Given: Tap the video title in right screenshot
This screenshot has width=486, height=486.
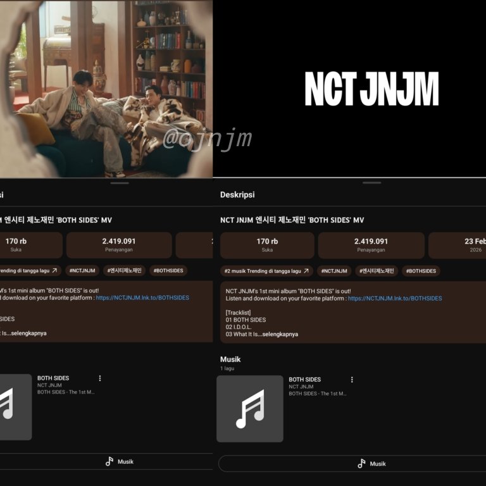Looking at the screenshot, I should click(x=292, y=220).
